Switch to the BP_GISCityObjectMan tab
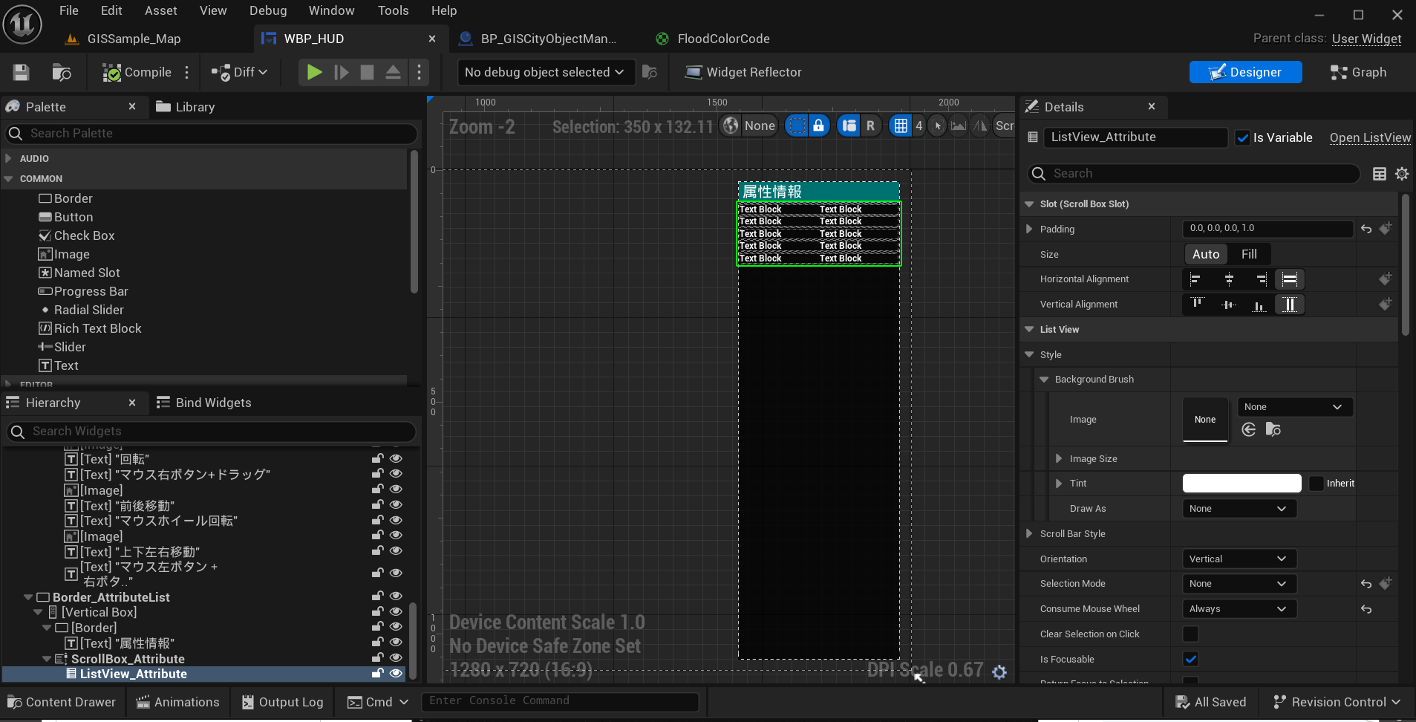 tap(548, 39)
